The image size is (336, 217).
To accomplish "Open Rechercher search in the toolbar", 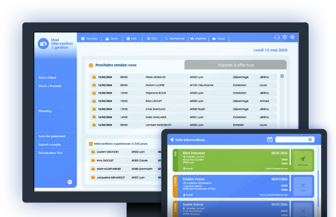I will click(x=175, y=39).
